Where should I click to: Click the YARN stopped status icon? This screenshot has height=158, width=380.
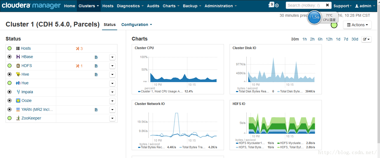click(x=10, y=109)
